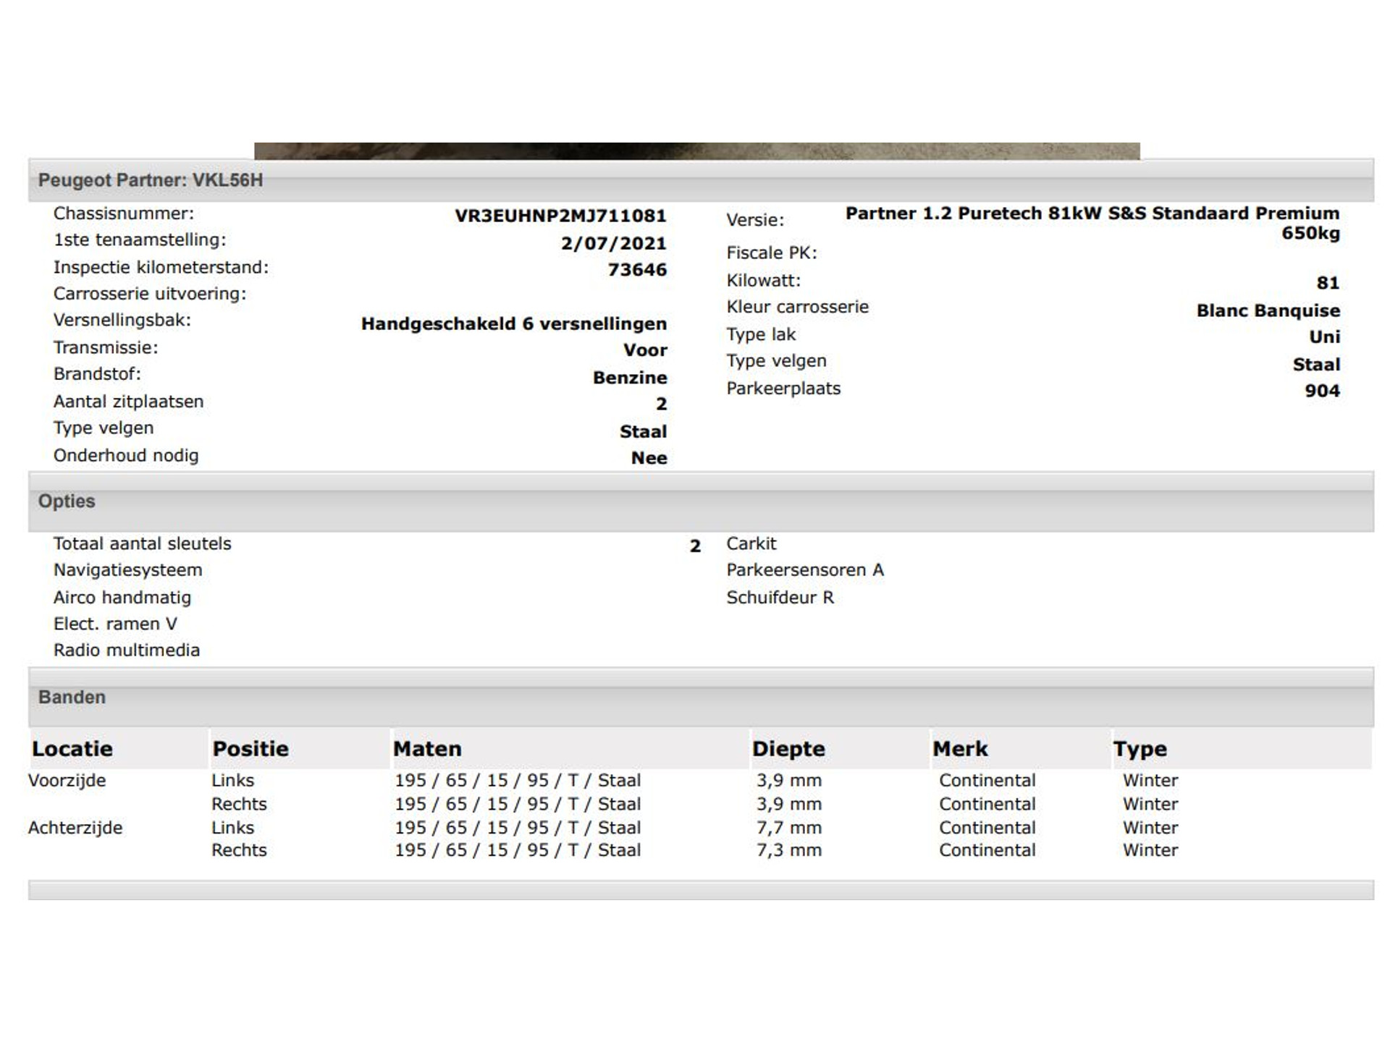Click the Positie column header
The height and width of the screenshot is (1042, 1390).
pyautogui.click(x=250, y=748)
